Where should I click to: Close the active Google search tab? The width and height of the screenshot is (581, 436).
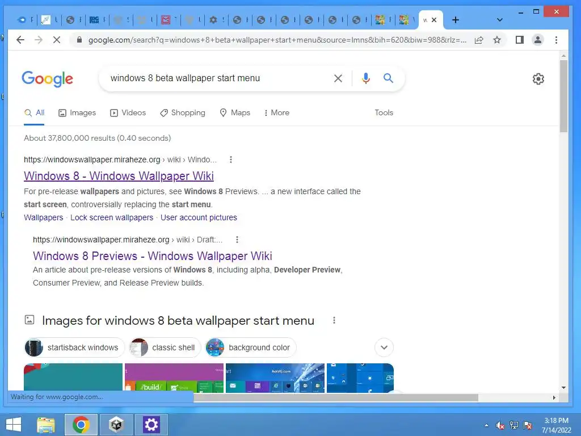pyautogui.click(x=434, y=20)
